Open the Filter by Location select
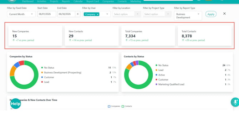Viewport: 239px width, 134px height. 127,14
